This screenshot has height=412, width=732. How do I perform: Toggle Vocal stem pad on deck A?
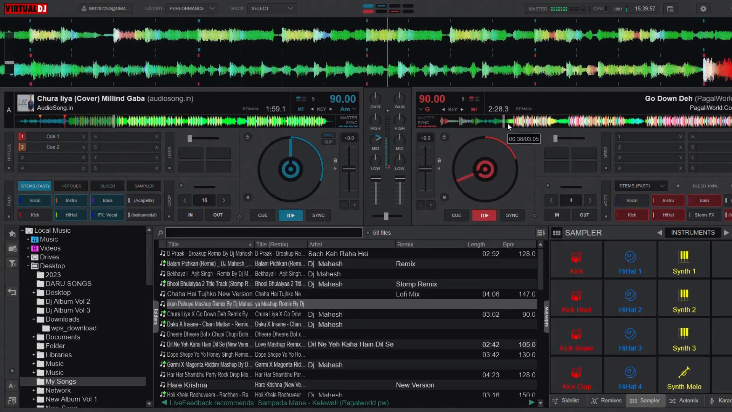point(35,200)
